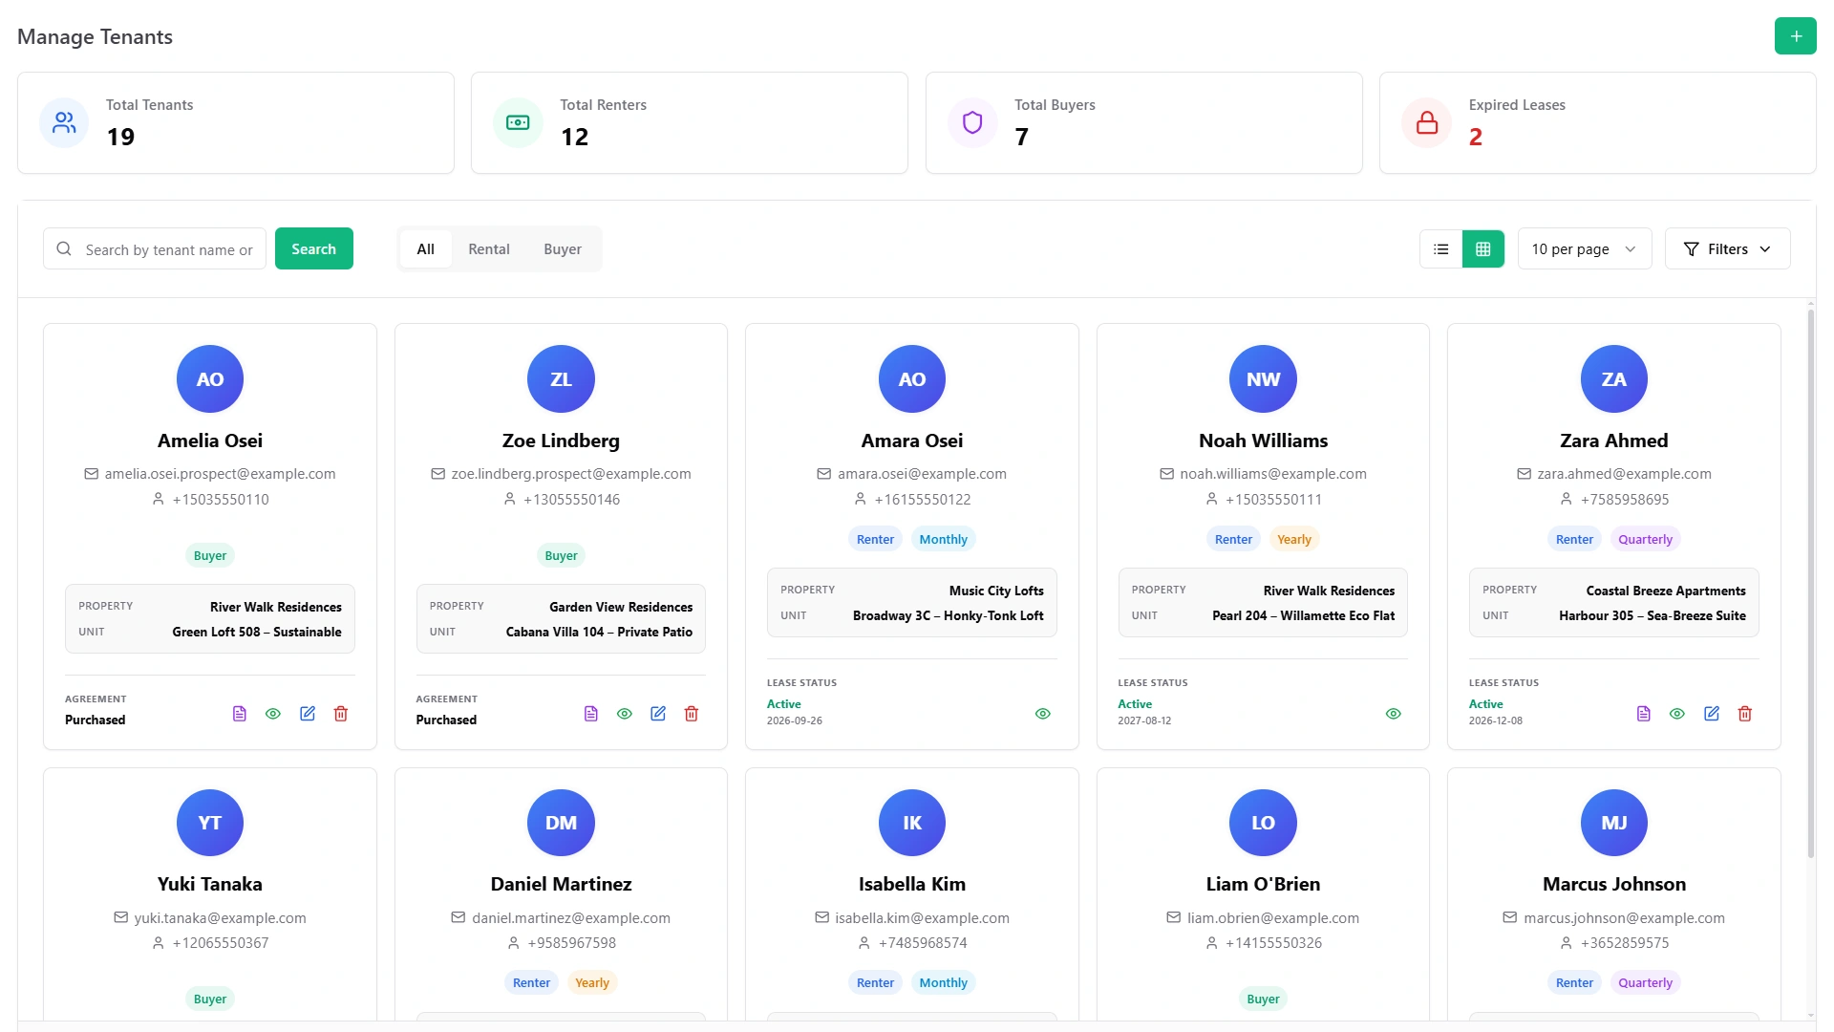Expand the Filters dropdown
Screen dimensions: 1834x1032
click(1727, 249)
